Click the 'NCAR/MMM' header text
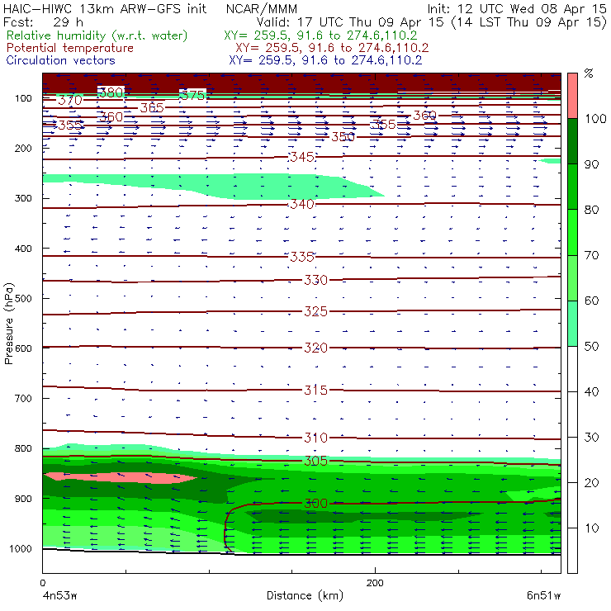Image resolution: width=611 pixels, height=611 pixels. [x=262, y=9]
